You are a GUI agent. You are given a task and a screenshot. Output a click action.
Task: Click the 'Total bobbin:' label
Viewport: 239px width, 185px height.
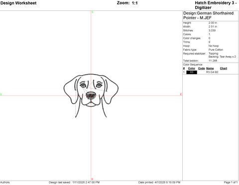point(191,61)
